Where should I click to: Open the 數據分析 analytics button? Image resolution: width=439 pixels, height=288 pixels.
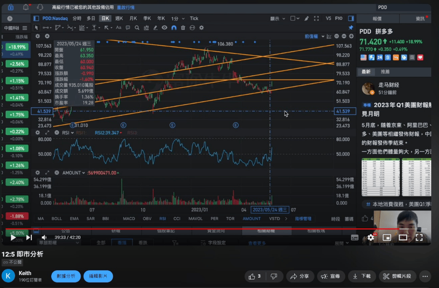[66, 276]
